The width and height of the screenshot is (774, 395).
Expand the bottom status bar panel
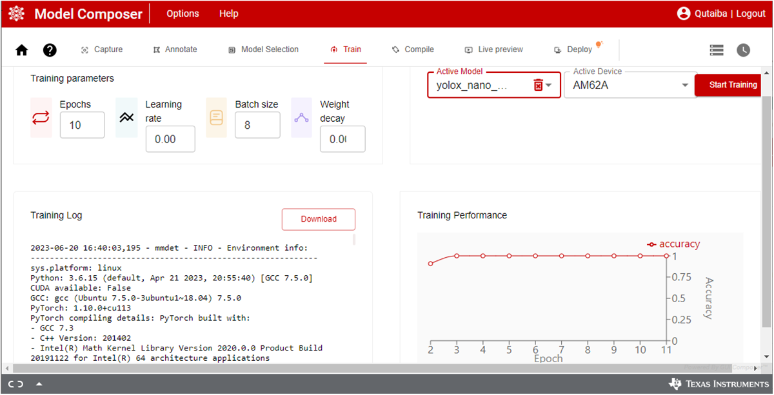(x=37, y=383)
